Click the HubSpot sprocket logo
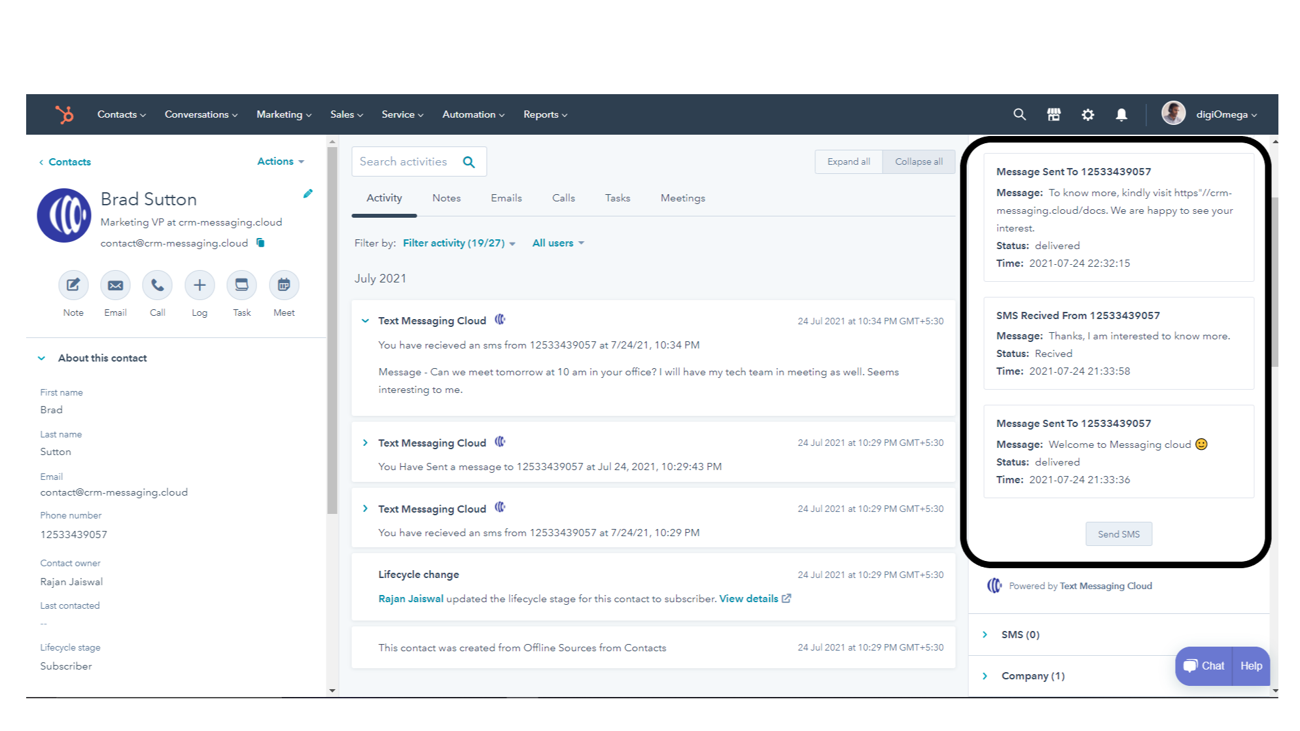The height and width of the screenshot is (731, 1300). coord(64,114)
